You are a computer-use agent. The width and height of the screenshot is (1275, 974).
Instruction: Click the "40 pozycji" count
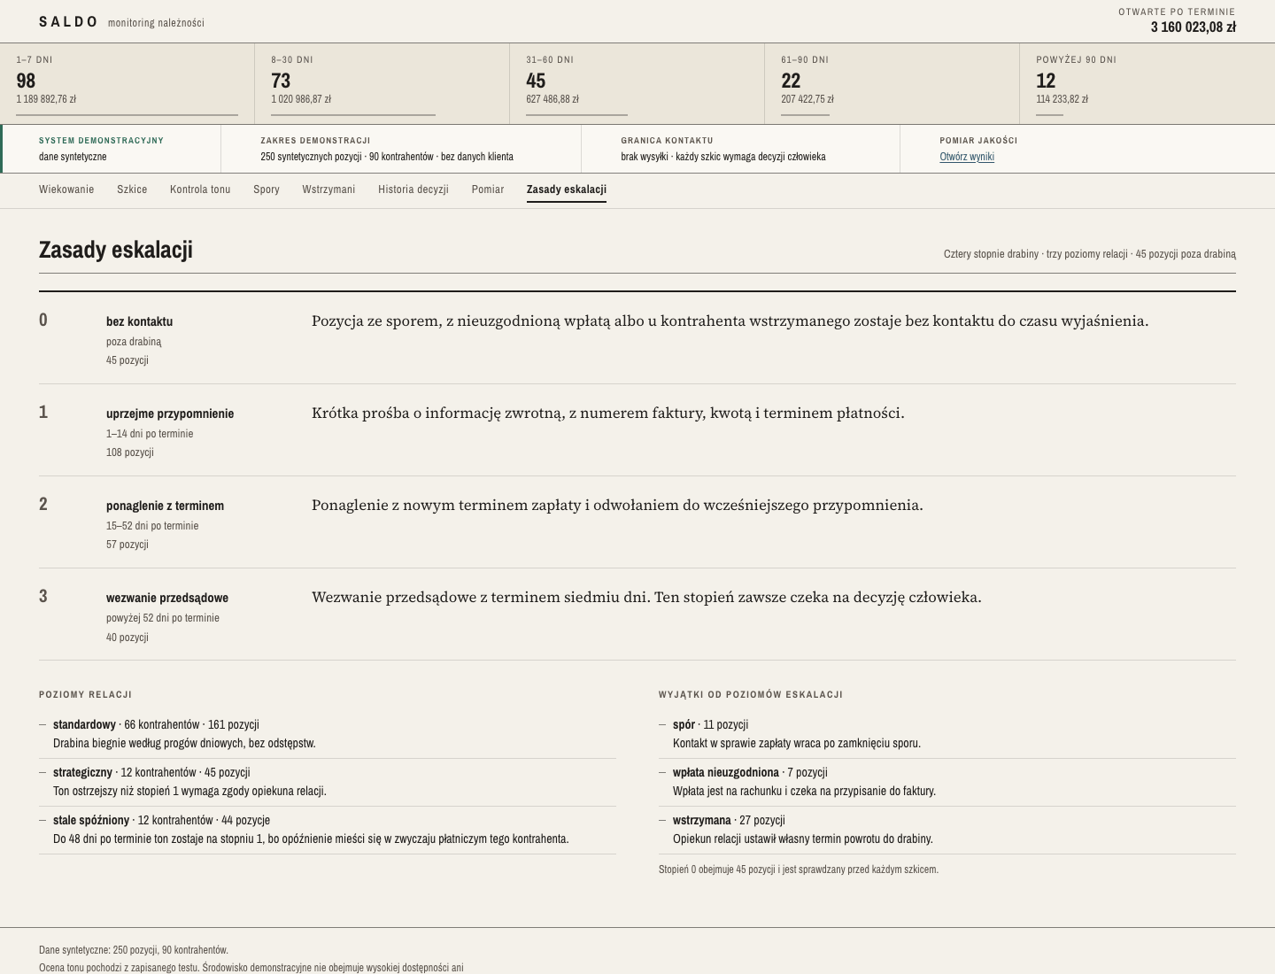pyautogui.click(x=127, y=638)
